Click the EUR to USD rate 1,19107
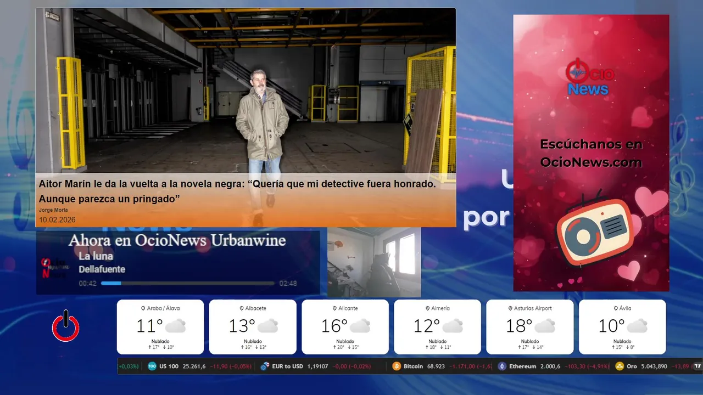This screenshot has height=395, width=703. 318,366
